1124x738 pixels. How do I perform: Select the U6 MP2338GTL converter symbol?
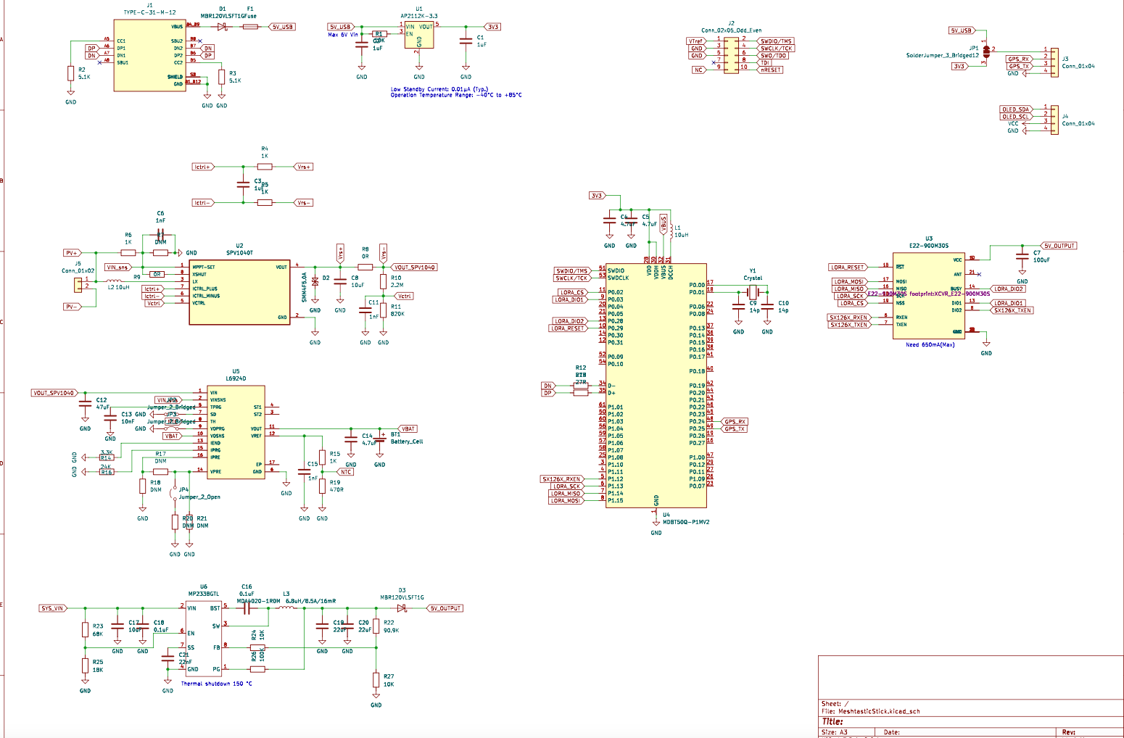tap(204, 639)
